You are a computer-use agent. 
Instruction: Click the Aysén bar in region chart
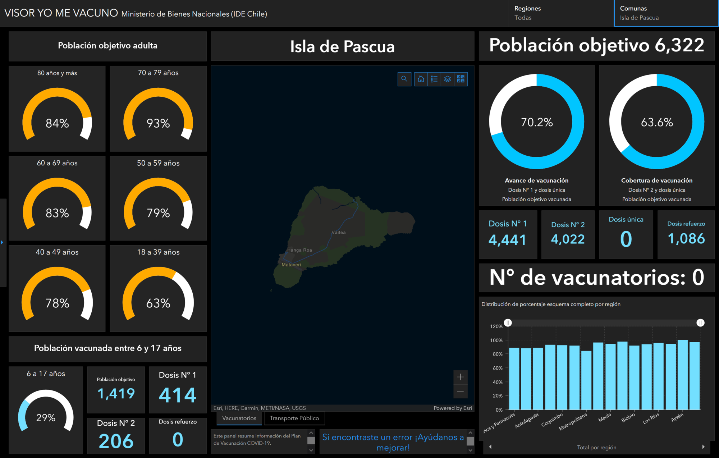tap(682, 375)
